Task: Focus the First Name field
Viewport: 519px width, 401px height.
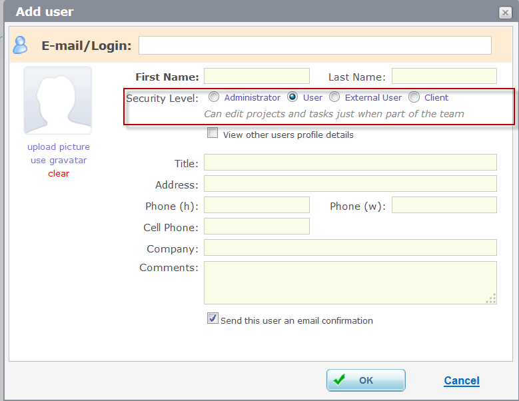Action: pyautogui.click(x=257, y=76)
